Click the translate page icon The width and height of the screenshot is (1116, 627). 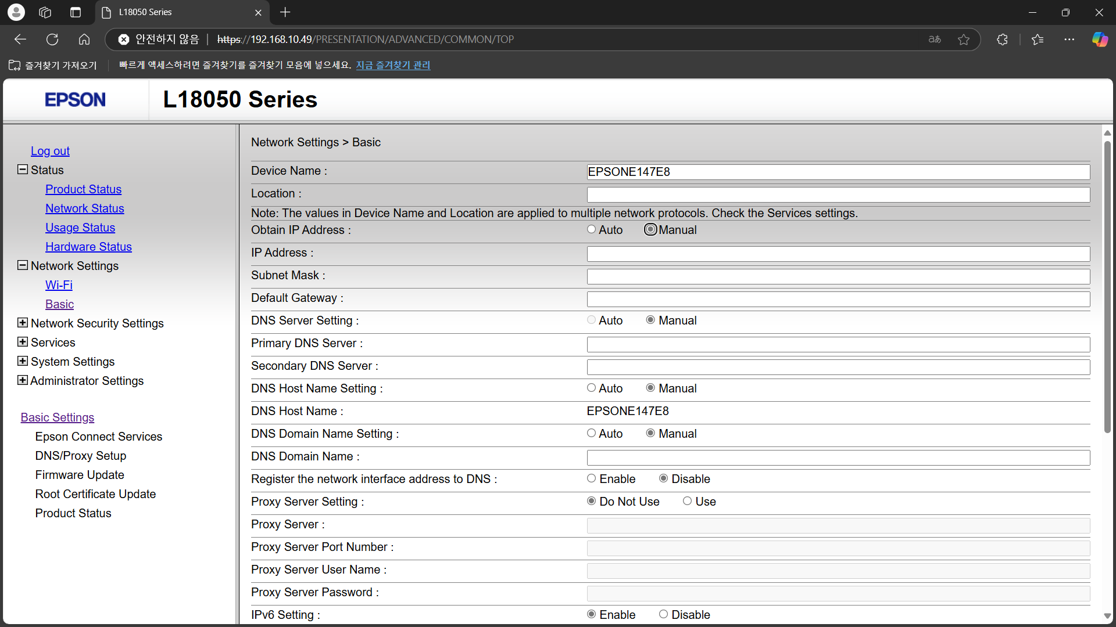pos(935,39)
